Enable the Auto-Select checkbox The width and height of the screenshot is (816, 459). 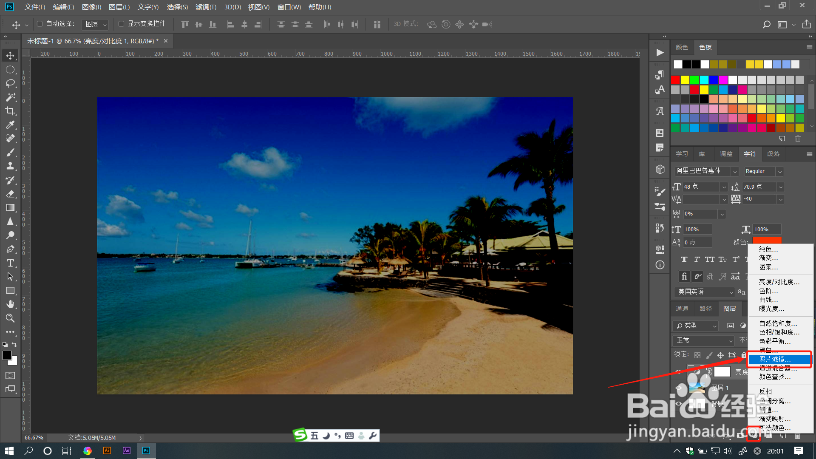tap(40, 24)
